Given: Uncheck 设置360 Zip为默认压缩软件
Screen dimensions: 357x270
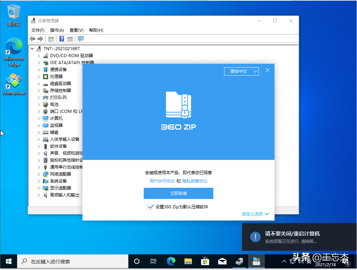Looking at the screenshot, I should (150, 207).
